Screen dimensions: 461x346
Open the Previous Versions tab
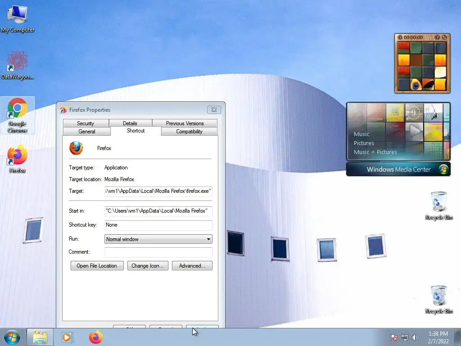click(x=185, y=123)
